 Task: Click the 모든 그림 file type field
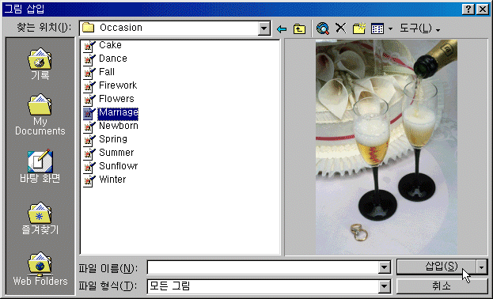coord(263,286)
